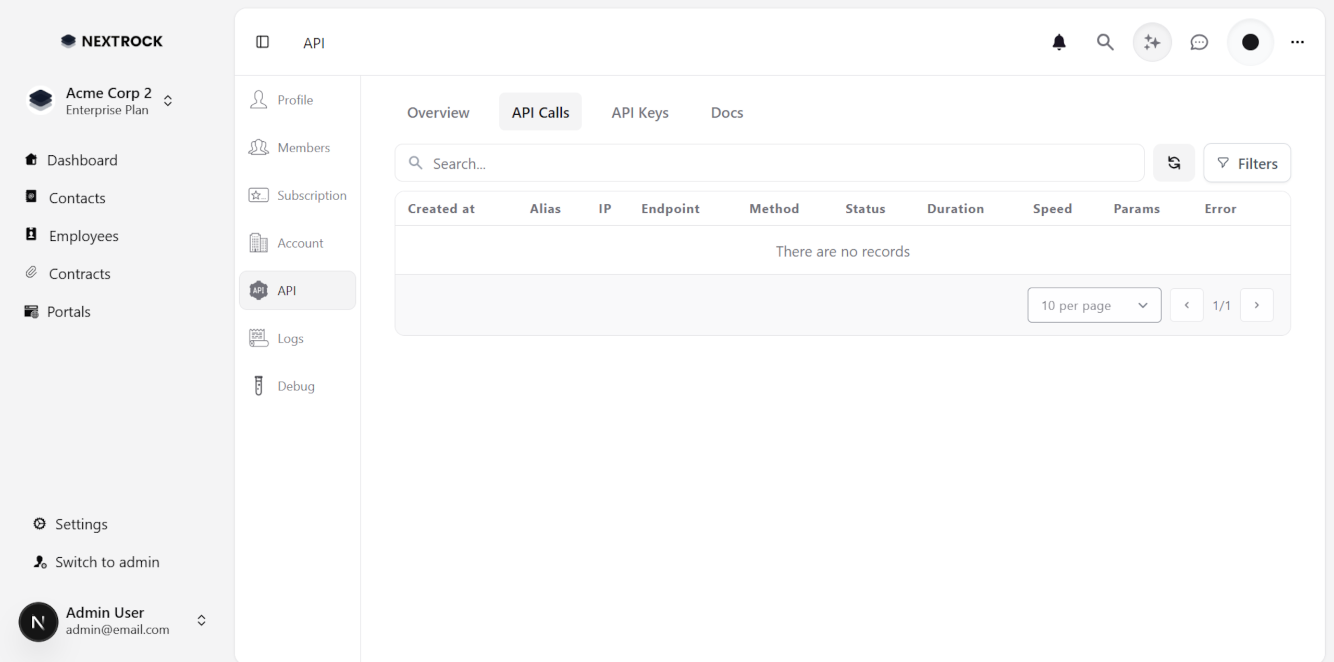Open the chat bubble icon
This screenshot has height=662, width=1334.
(x=1199, y=42)
